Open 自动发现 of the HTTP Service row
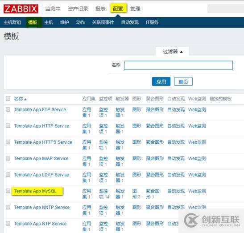Image resolution: width=244 pixels, height=233 pixels. tap(176, 126)
